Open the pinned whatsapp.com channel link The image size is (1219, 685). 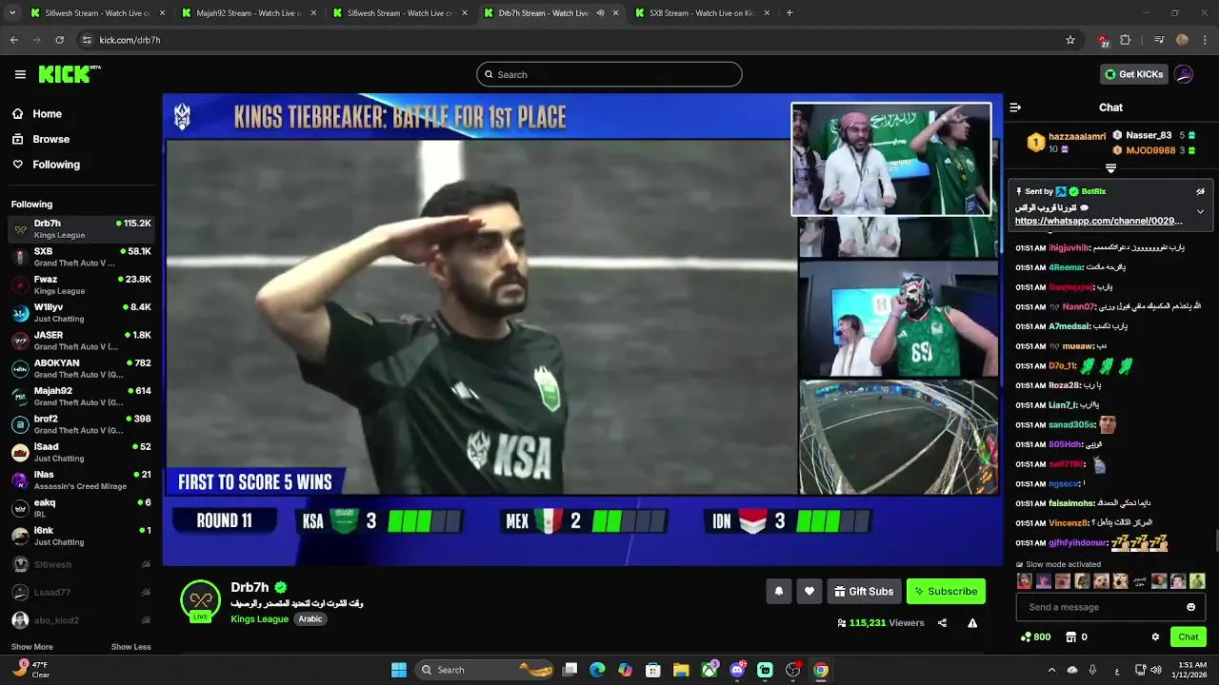(x=1098, y=221)
